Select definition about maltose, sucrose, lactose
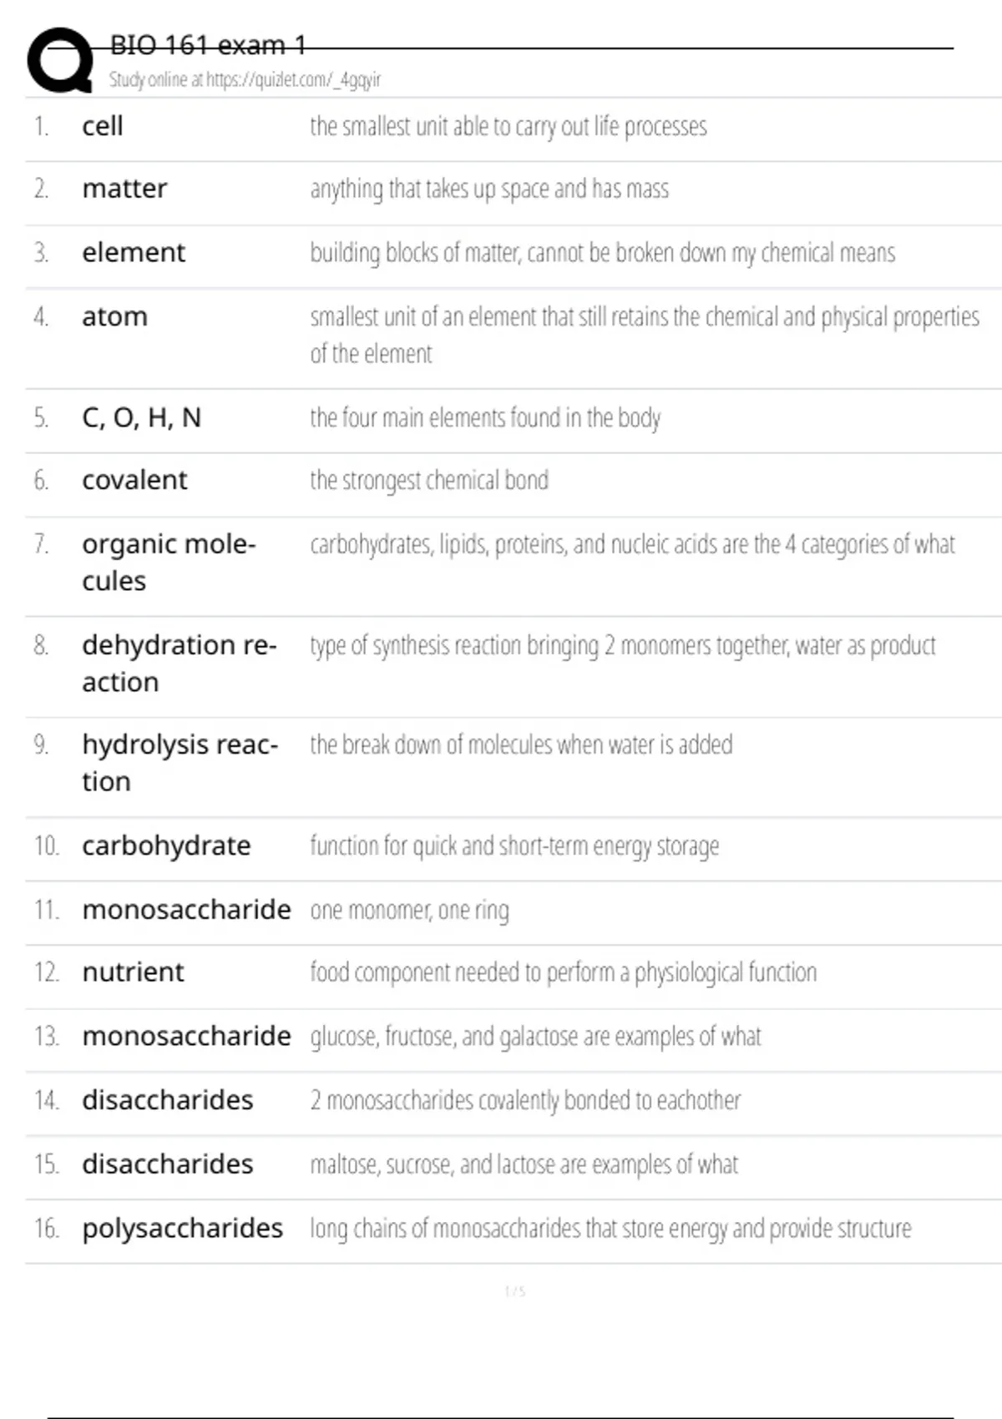This screenshot has width=1002, height=1419. [524, 1164]
